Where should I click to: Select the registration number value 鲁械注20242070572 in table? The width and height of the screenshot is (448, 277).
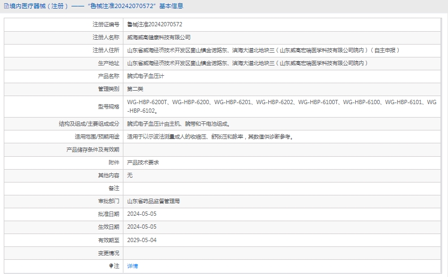pos(155,25)
